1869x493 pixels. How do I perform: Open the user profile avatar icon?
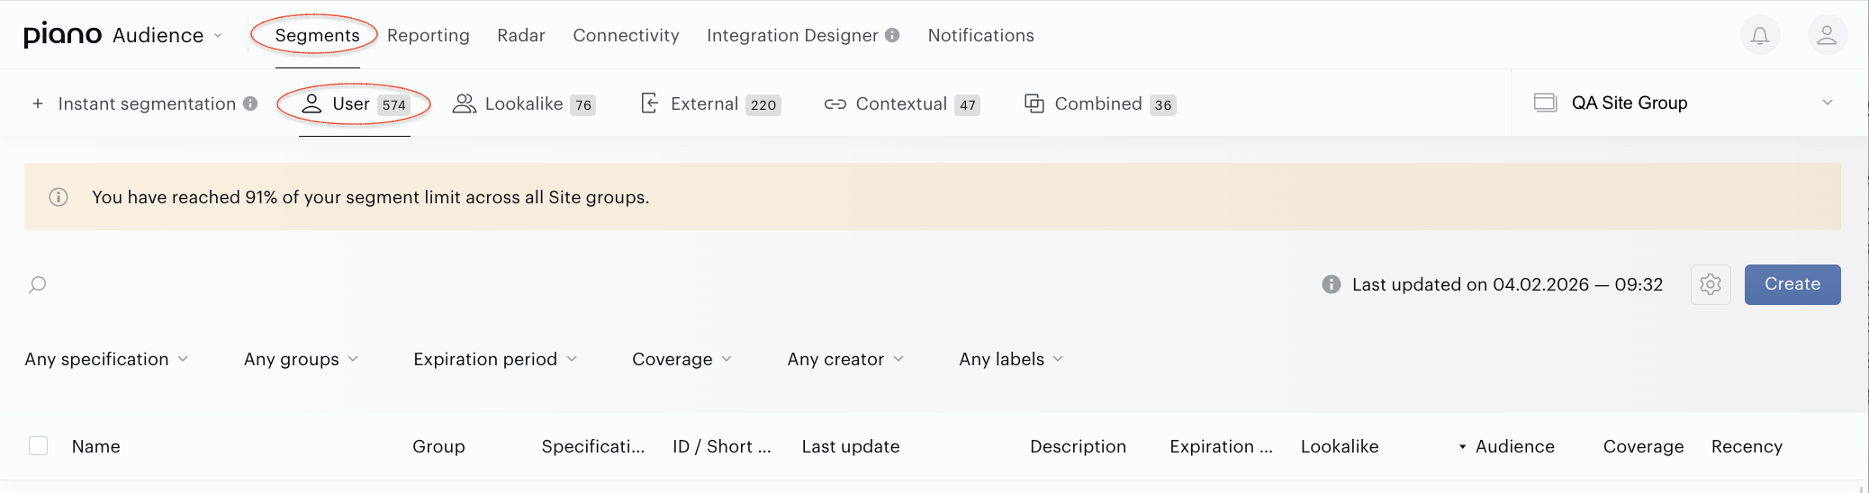[x=1827, y=35]
